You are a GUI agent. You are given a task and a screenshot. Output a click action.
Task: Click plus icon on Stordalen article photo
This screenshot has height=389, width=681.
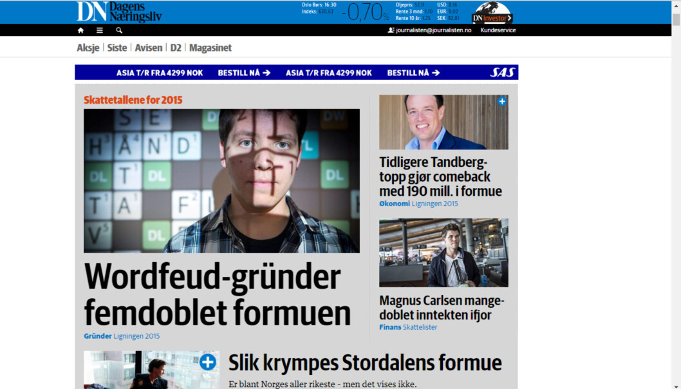click(x=208, y=362)
